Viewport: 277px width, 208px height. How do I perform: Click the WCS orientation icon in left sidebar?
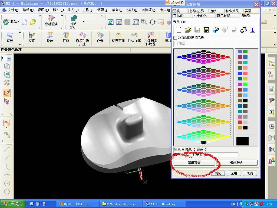[x=7, y=93]
